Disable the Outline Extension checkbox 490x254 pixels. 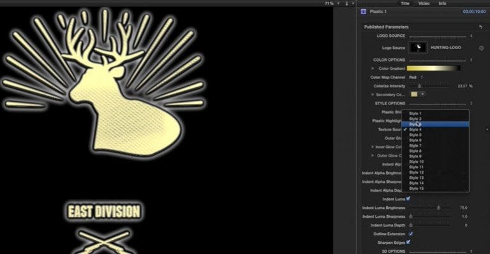(411, 234)
